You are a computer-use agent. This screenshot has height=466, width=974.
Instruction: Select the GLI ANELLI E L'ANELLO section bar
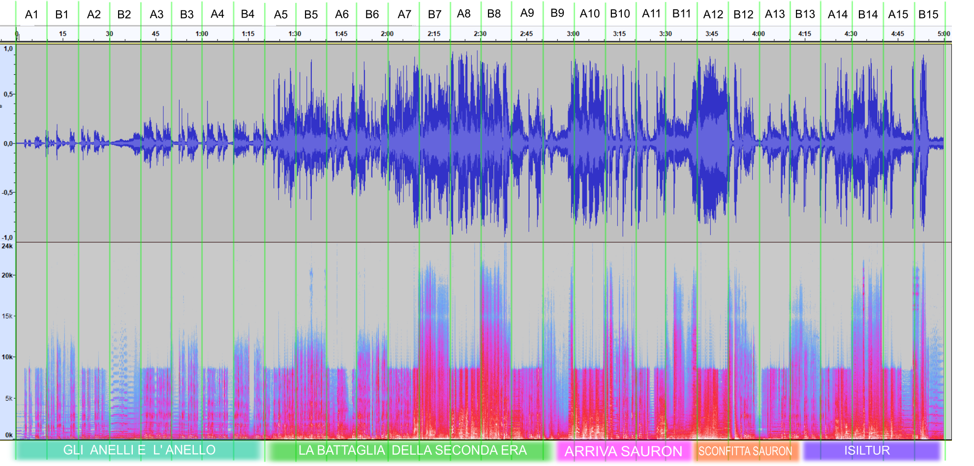(x=139, y=450)
